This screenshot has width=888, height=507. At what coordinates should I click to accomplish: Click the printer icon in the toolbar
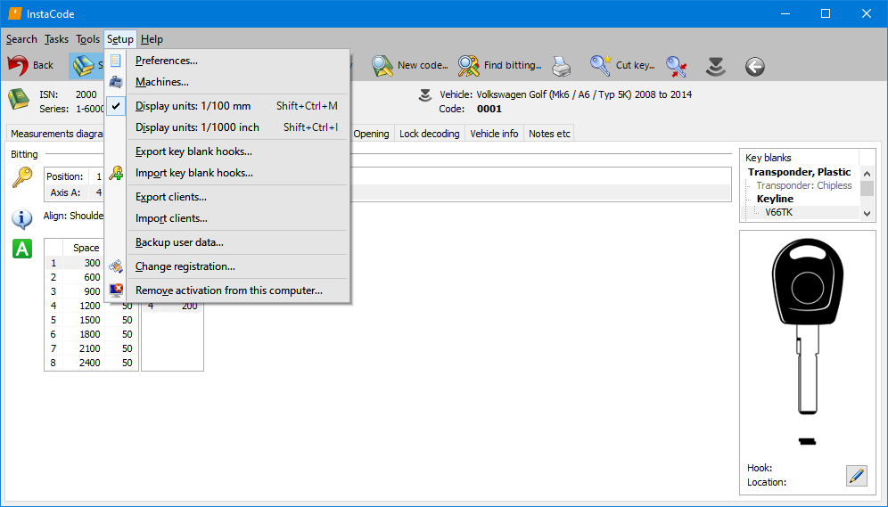[x=561, y=66]
